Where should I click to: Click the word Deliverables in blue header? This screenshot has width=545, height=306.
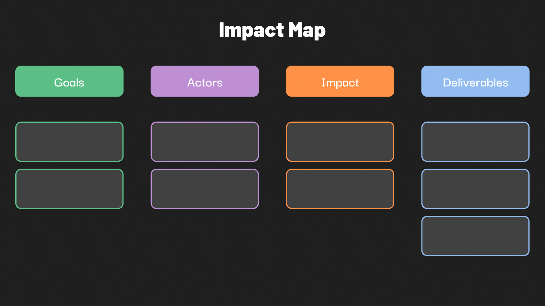tap(475, 83)
